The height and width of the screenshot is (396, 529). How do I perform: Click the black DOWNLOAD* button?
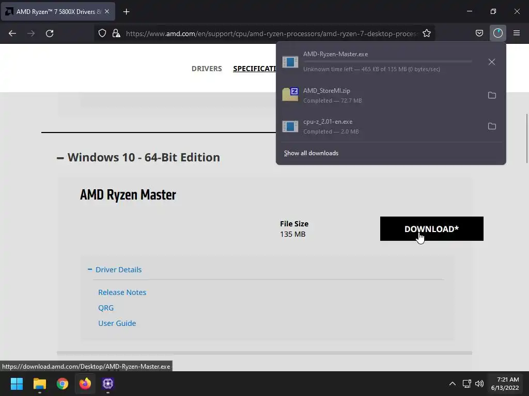coord(431,228)
